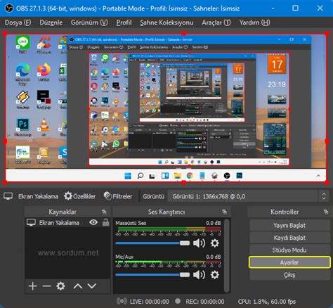The height and width of the screenshot is (308, 333).
Task: Open Ayarlar settings
Action: click(x=289, y=262)
